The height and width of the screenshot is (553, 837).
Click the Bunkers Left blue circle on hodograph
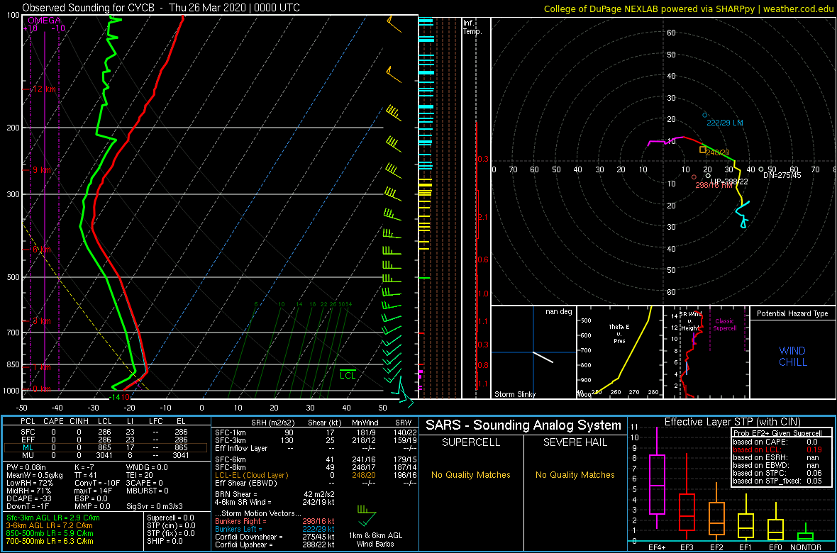(x=704, y=116)
